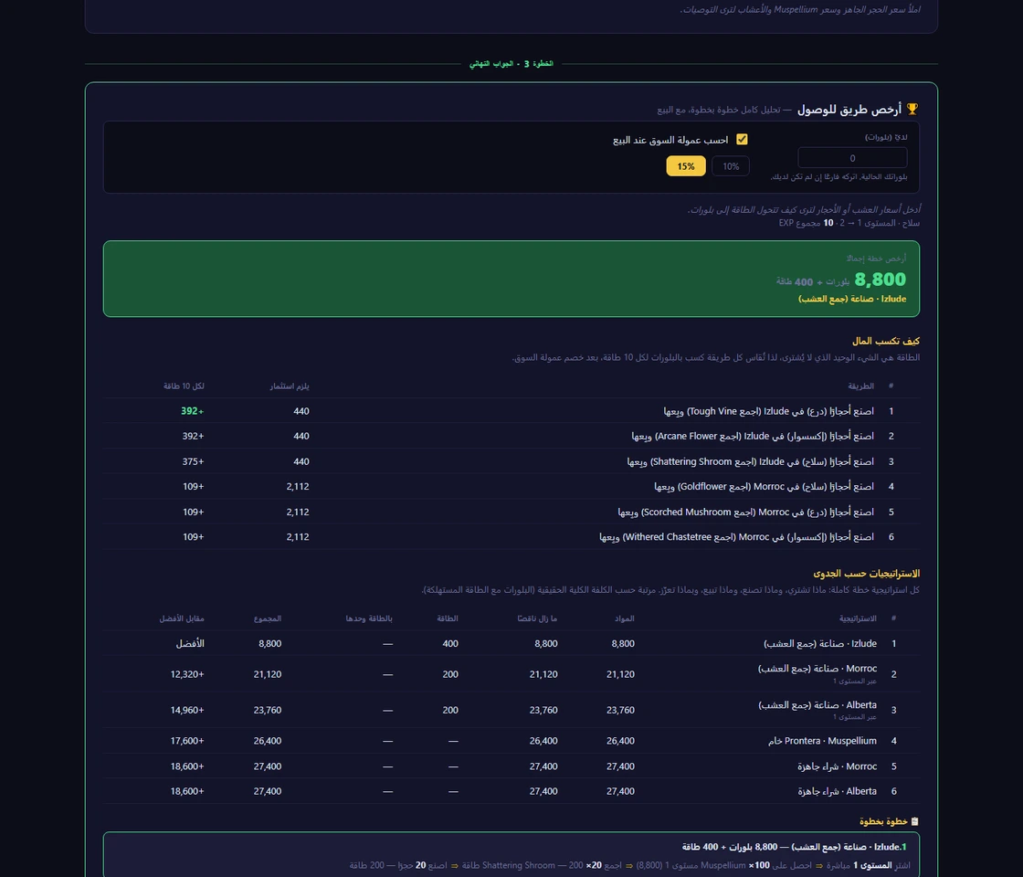The image size is (1023, 877).
Task: Click the 440 investment in the Arcane Flower row
Action: point(301,436)
